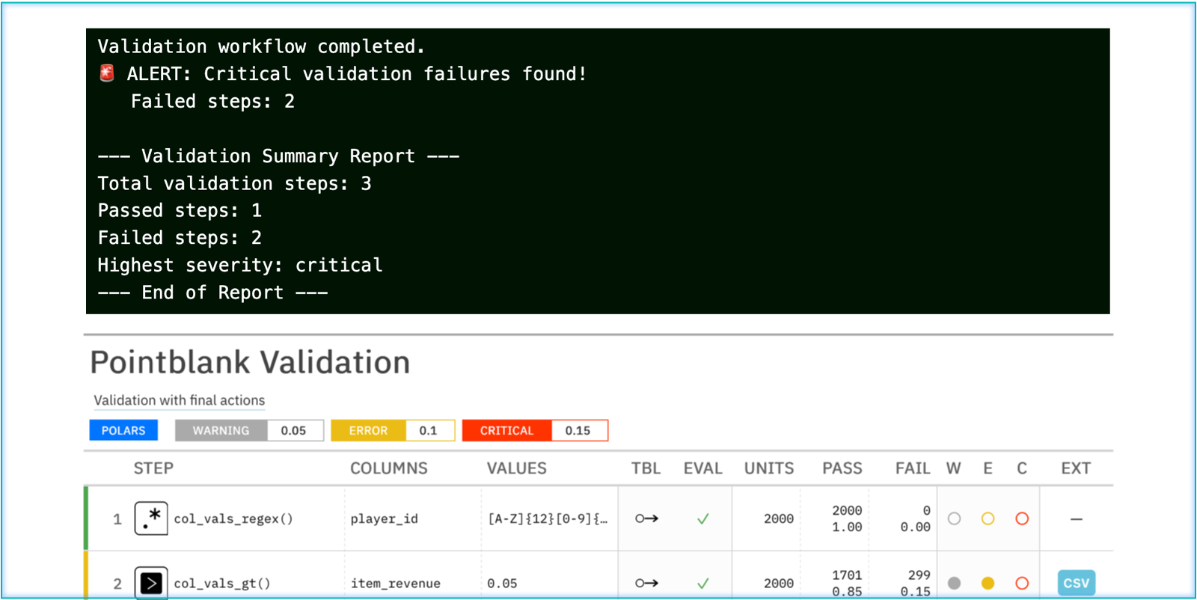Click the EVAL checkmark in the item_revenue row
1197x600 pixels.
(702, 583)
